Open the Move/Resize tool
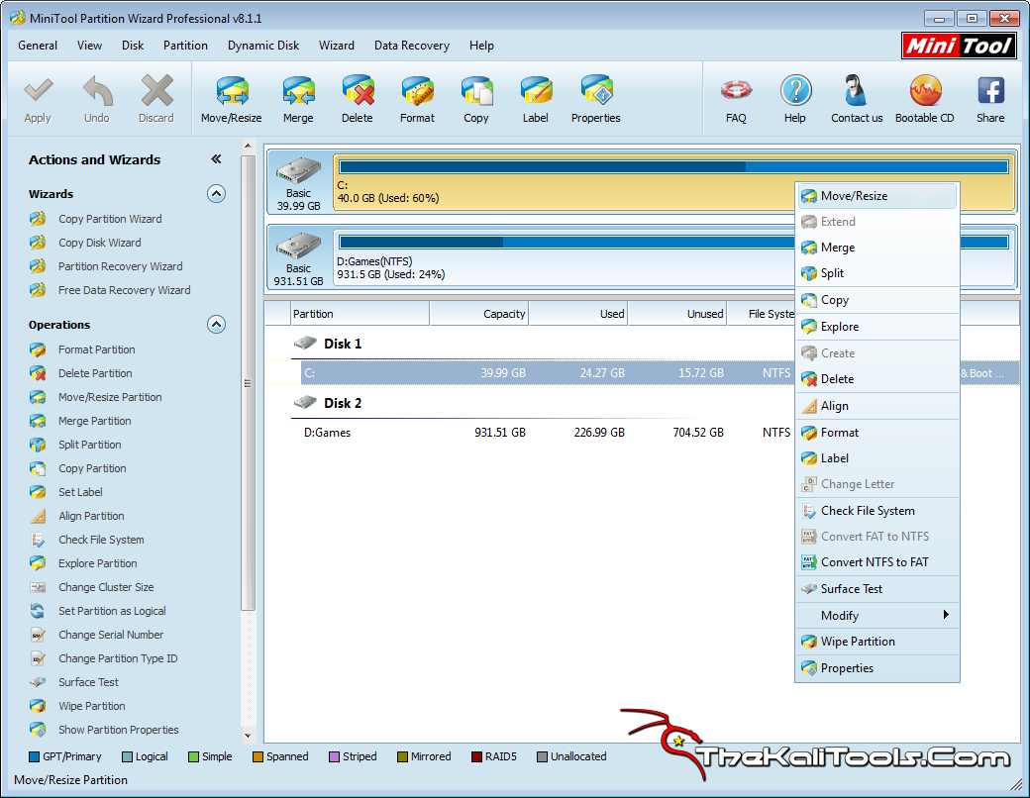Screen dimensions: 1030x798 231,97
